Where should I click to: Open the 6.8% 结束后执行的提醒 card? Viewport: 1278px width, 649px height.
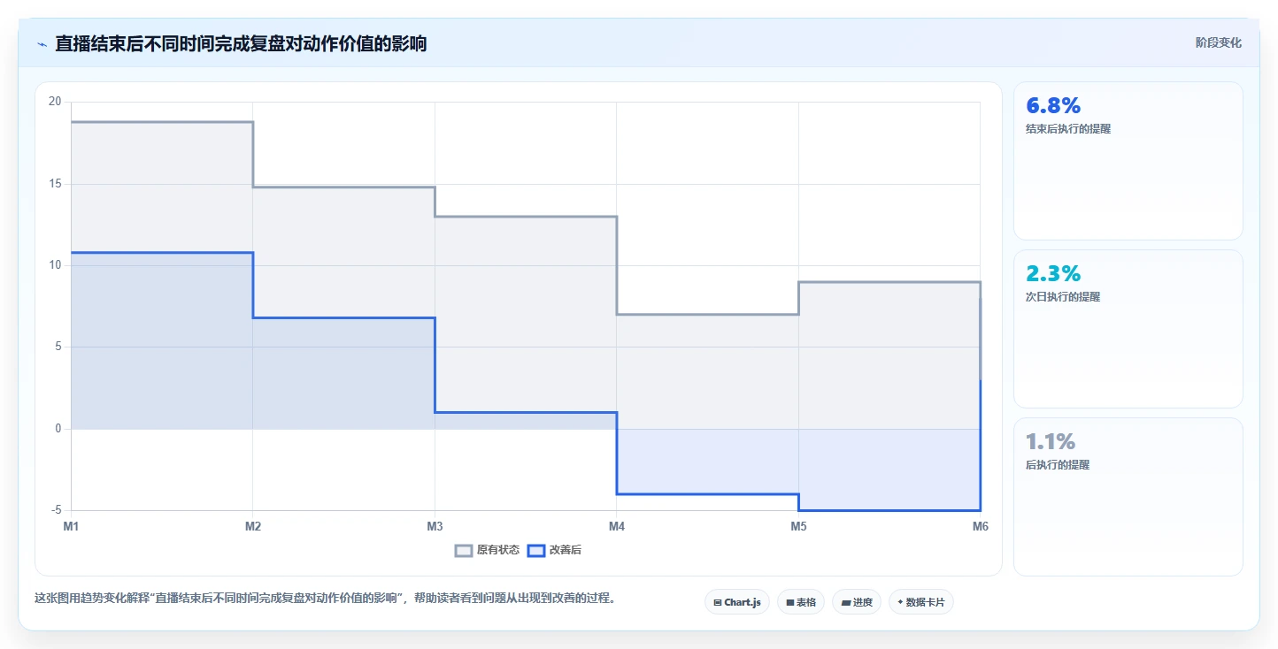pos(1128,161)
